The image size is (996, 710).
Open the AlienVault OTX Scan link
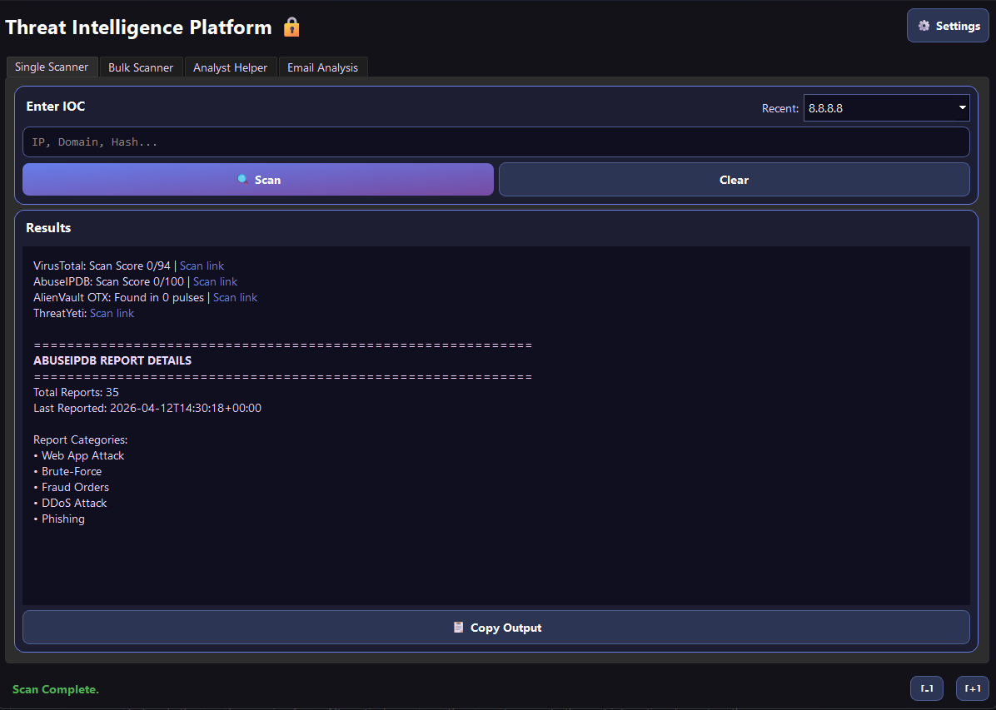click(x=235, y=297)
